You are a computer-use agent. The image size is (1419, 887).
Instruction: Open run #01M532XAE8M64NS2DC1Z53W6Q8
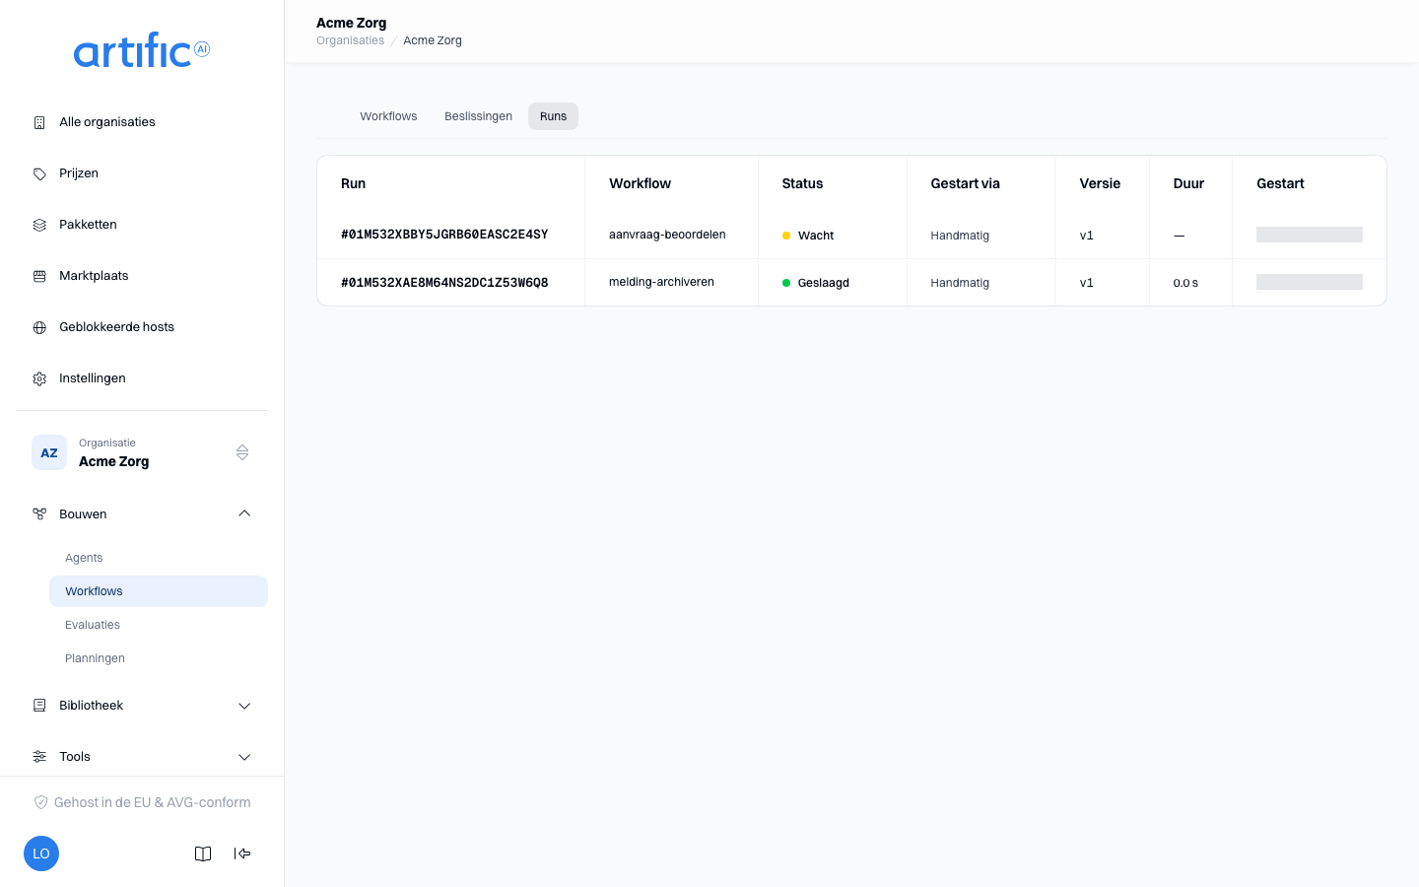coord(444,283)
